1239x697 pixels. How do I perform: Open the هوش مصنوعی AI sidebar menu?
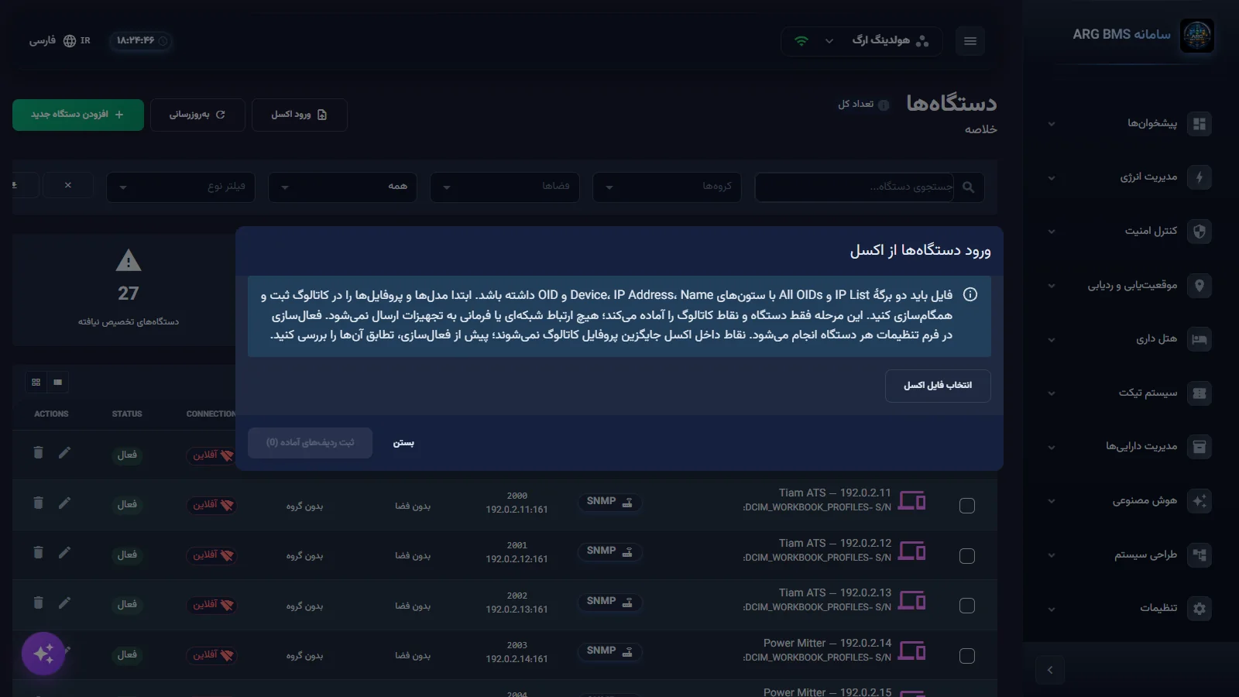[x=1131, y=501]
